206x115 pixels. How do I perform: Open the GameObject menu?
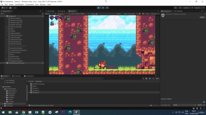coord(19,4)
